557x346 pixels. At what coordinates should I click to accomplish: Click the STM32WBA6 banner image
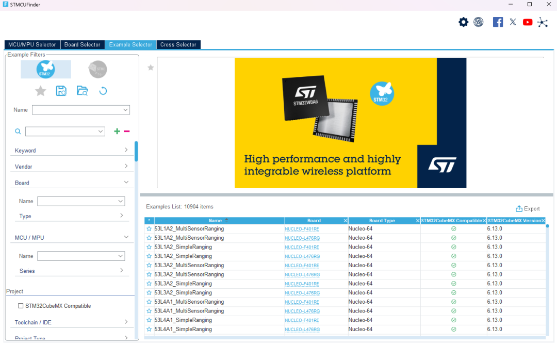coord(350,123)
